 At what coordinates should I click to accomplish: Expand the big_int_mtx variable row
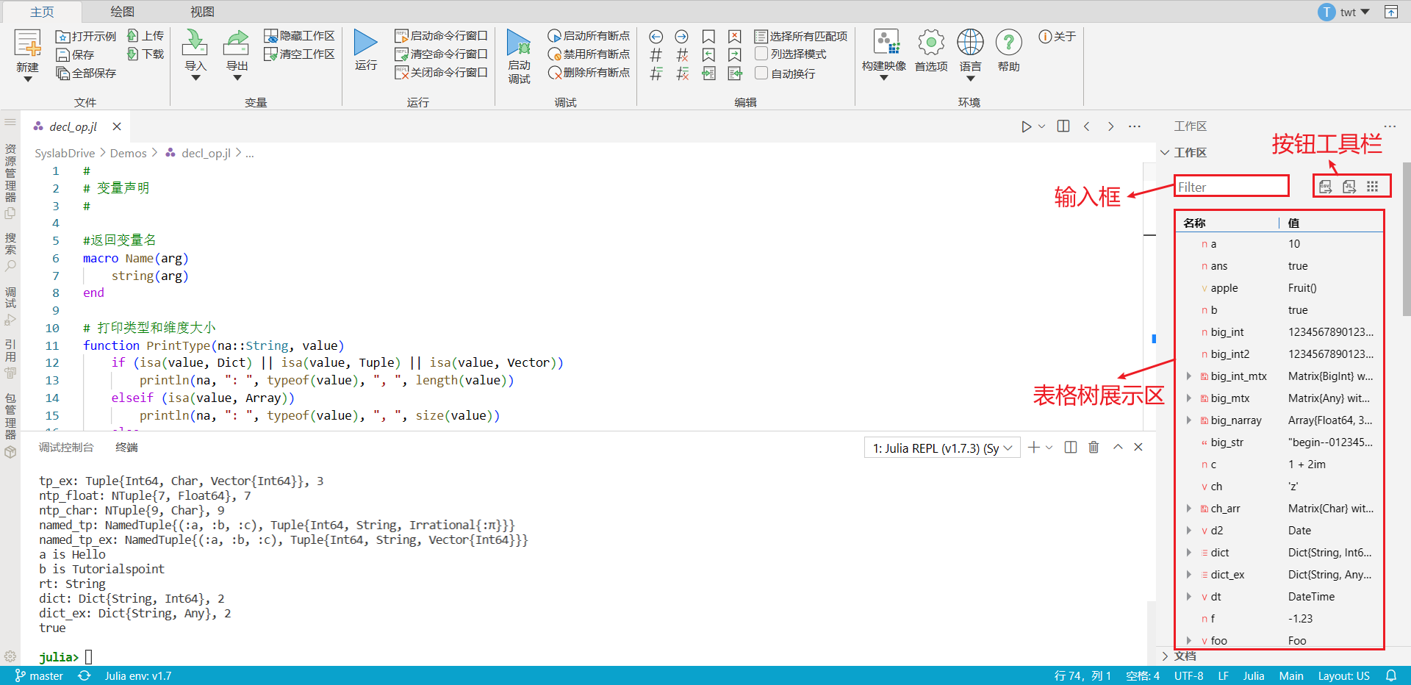(x=1189, y=376)
